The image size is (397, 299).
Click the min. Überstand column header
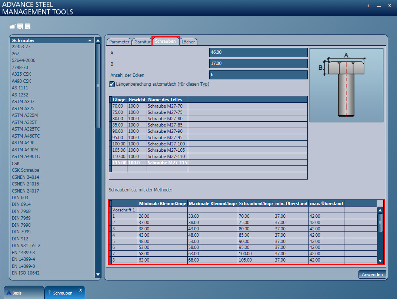coord(291,203)
